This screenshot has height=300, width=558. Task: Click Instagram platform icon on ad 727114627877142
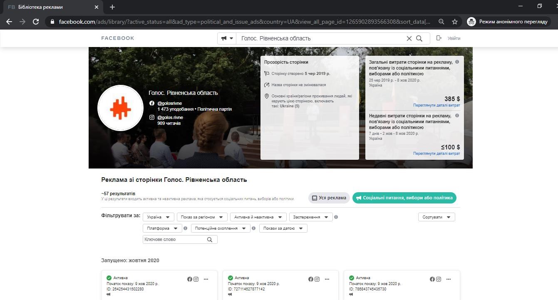317,279
